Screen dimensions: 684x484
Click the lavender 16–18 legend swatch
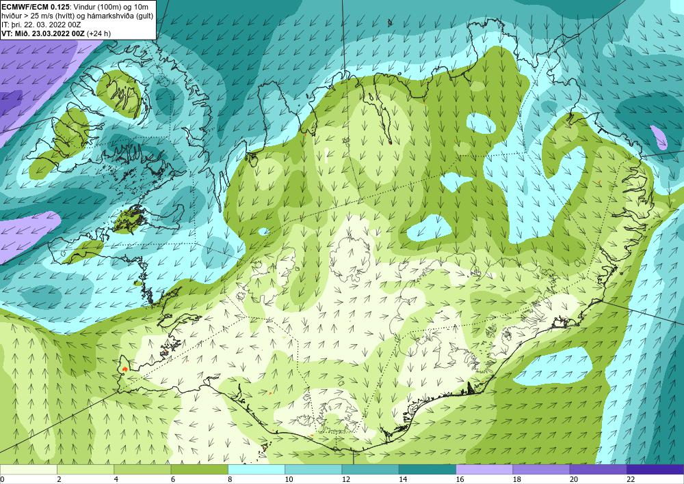(x=484, y=470)
